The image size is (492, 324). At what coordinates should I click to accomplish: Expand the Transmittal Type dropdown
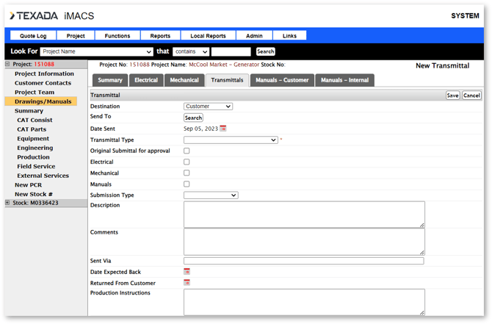231,140
